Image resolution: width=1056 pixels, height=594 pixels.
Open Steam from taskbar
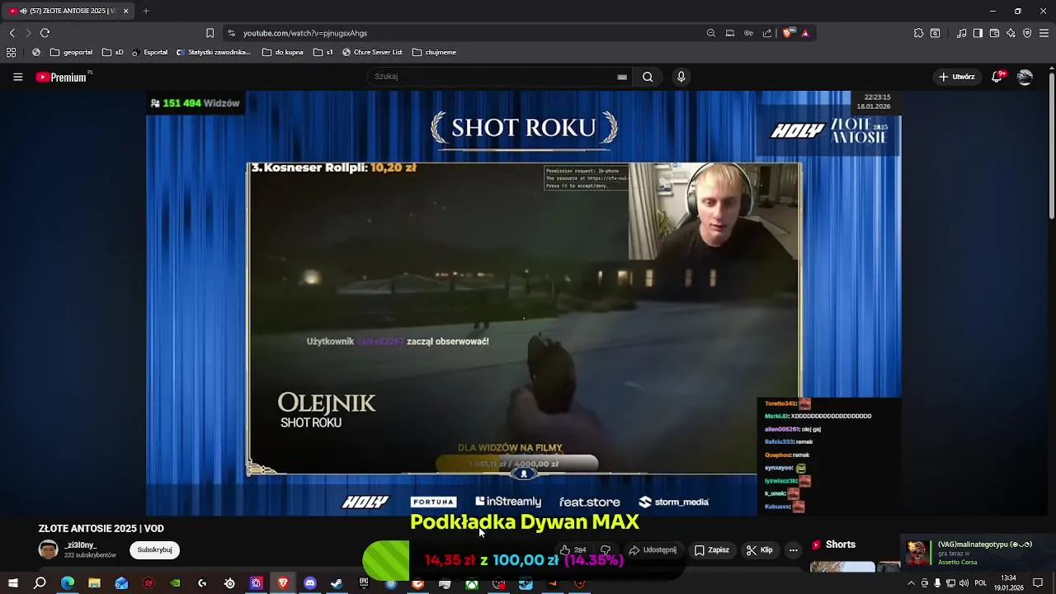[x=337, y=583]
